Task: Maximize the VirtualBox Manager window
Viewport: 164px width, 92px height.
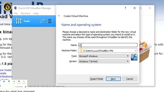Action: pyautogui.click(x=140, y=8)
